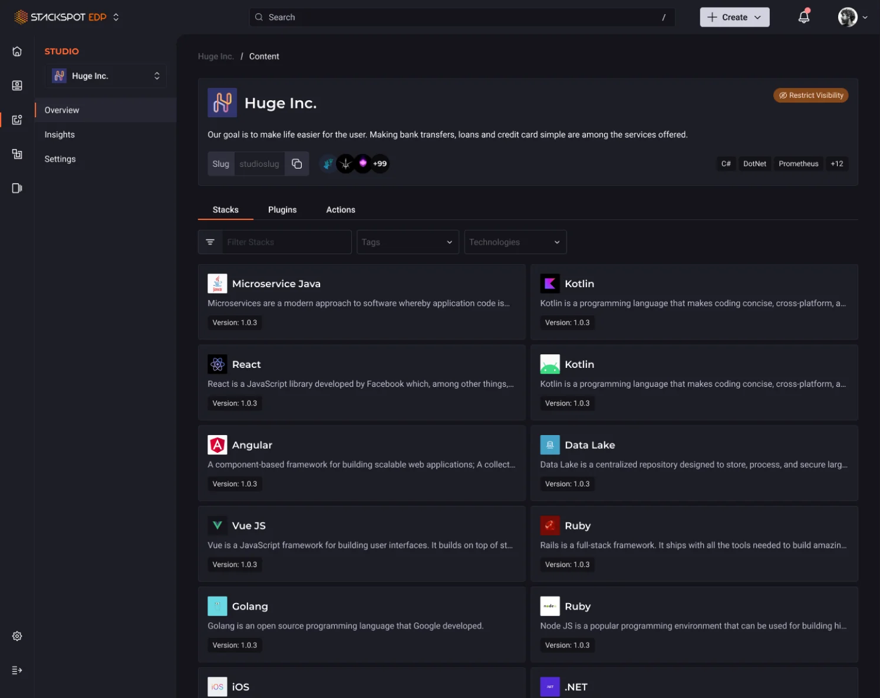Click the account profile icon in left rail
This screenshot has width=880, height=698.
point(17,85)
